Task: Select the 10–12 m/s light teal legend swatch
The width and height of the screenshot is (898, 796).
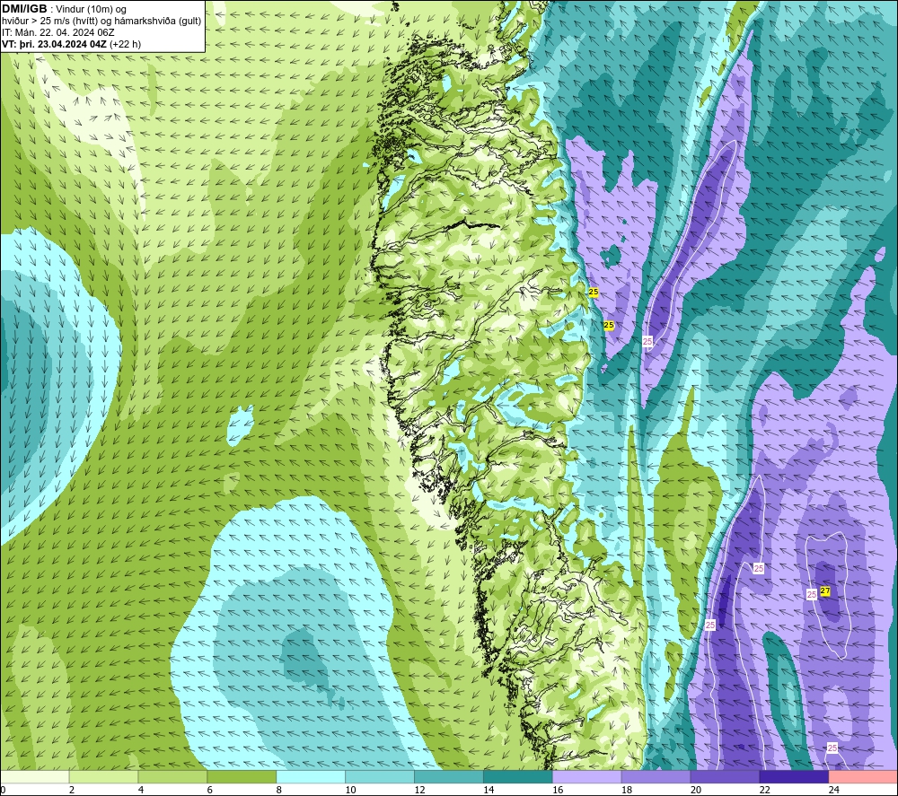Action: click(x=380, y=776)
